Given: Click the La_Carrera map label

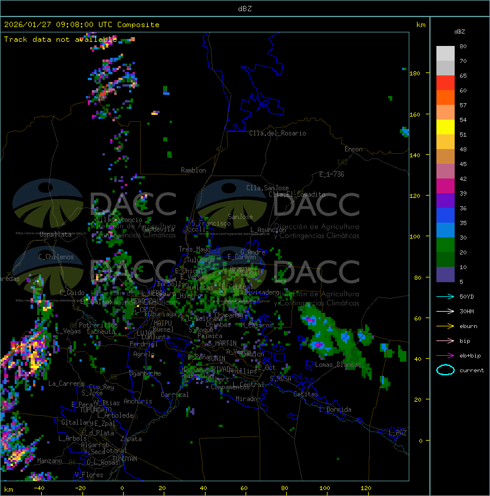Looking at the screenshot, I should click(x=66, y=383).
